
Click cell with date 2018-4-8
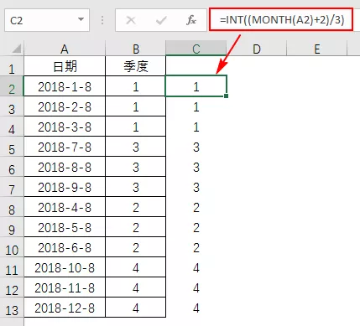tap(65, 207)
